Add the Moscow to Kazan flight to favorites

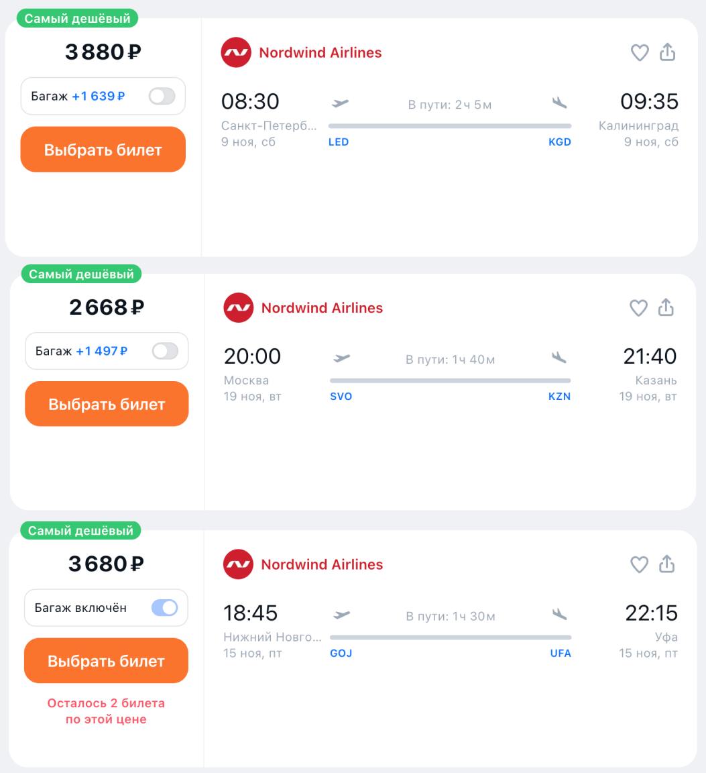(x=638, y=308)
